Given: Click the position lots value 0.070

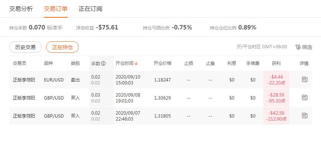Looking at the screenshot, I should [x=37, y=27].
